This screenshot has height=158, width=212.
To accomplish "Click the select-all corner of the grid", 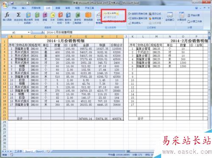I will pos(5,37).
